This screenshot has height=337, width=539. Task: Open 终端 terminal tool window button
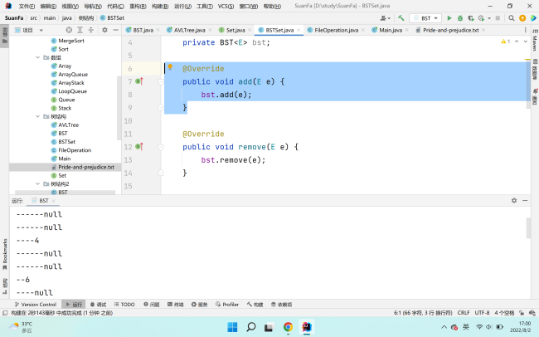tap(175, 305)
